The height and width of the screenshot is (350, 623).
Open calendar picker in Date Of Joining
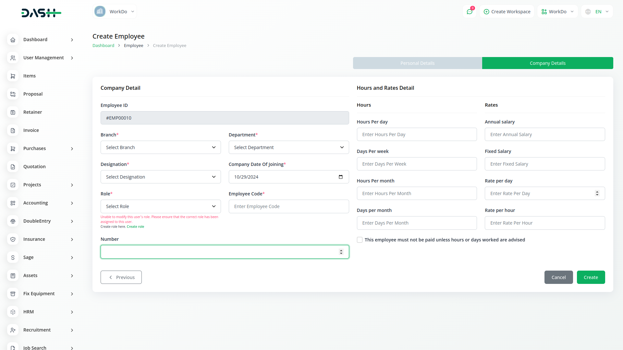(x=340, y=177)
